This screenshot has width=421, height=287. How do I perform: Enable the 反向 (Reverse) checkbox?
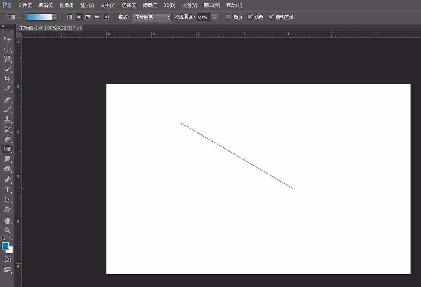[x=228, y=17]
